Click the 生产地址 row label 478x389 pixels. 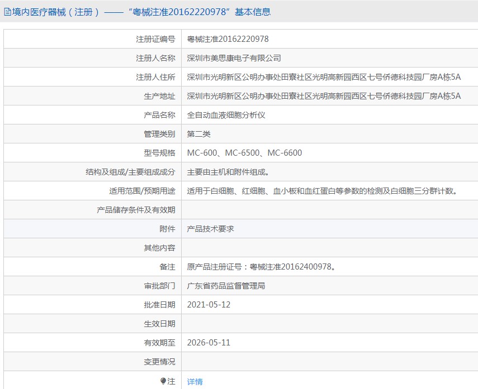pos(159,96)
